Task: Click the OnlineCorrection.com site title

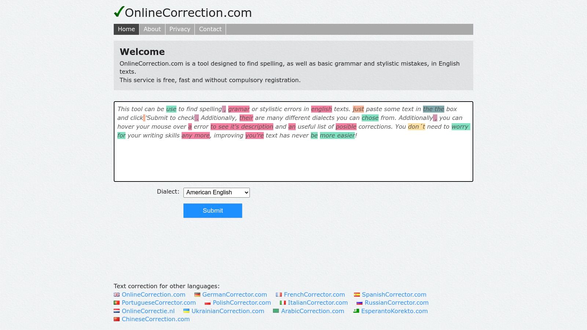Action: [x=188, y=13]
